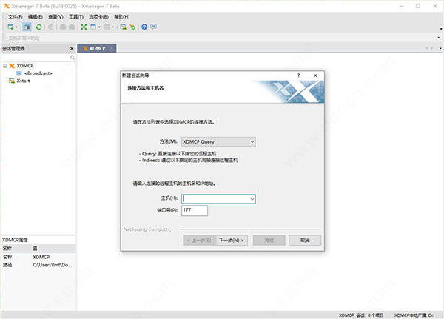Select the Xstart tree item
Image resolution: width=444 pixels, height=319 pixels.
point(19,81)
